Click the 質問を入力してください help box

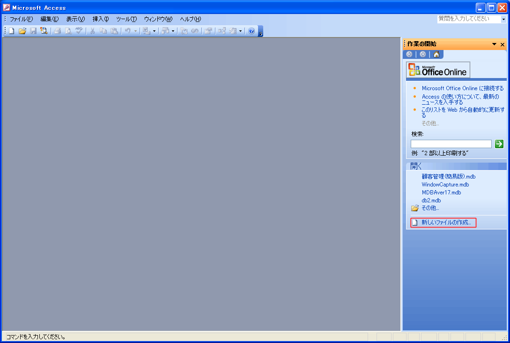(x=469, y=19)
